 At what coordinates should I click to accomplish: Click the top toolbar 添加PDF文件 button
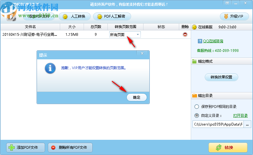39,16
